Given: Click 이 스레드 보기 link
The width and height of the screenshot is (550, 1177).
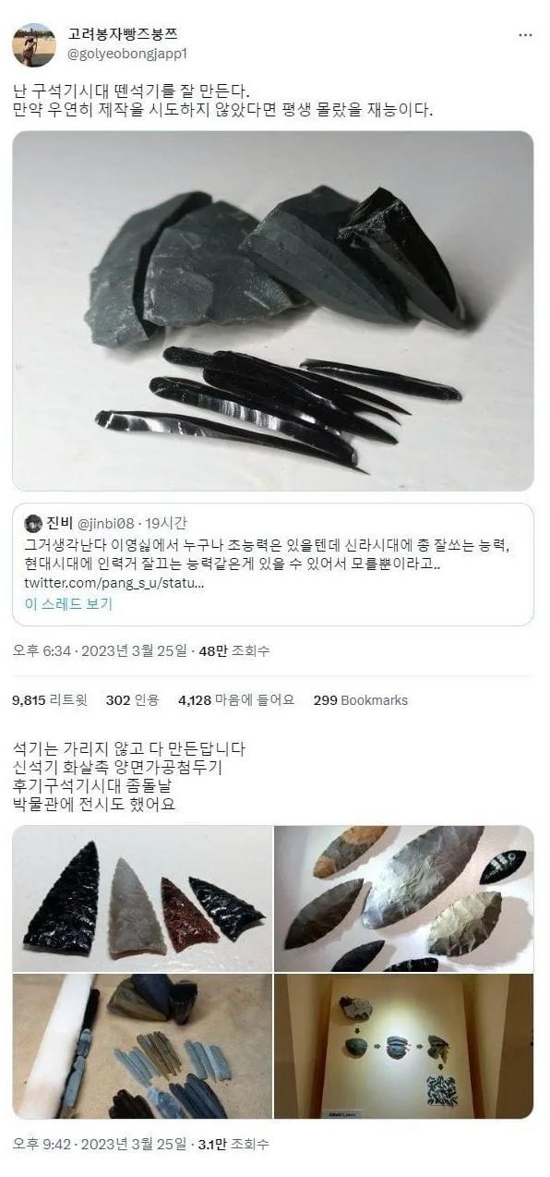Looking at the screenshot, I should [68, 604].
